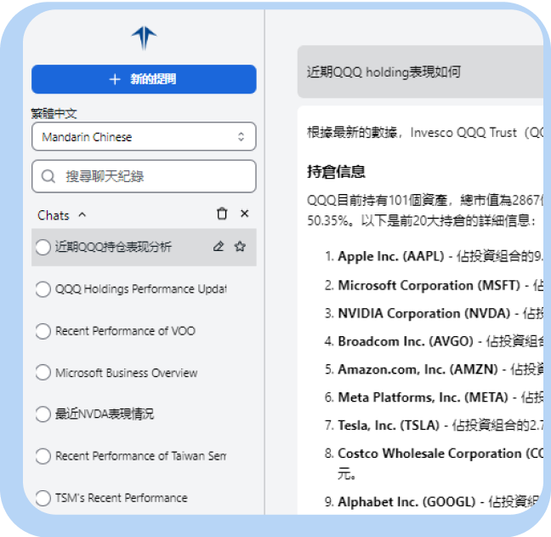The height and width of the screenshot is (537, 551).
Task: Collapse the Chats section chevron
Action: coord(82,214)
